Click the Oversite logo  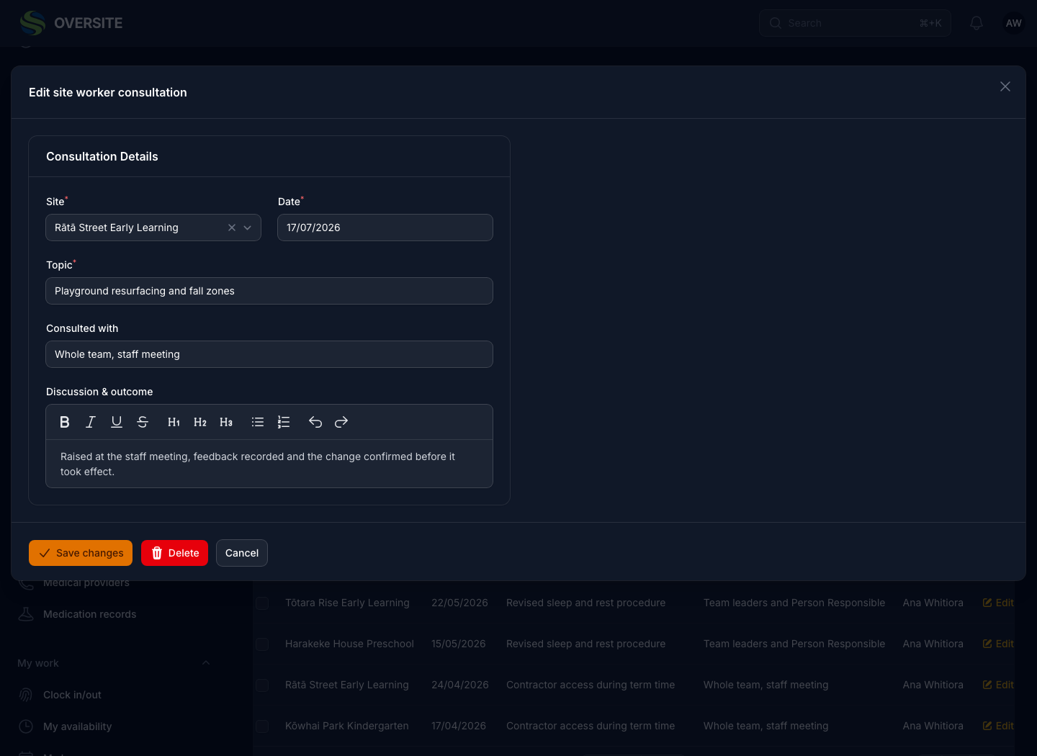pyautogui.click(x=71, y=23)
